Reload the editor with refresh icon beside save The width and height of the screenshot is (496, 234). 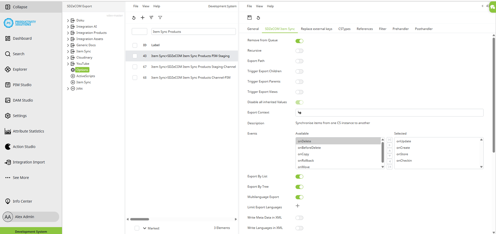point(258,18)
